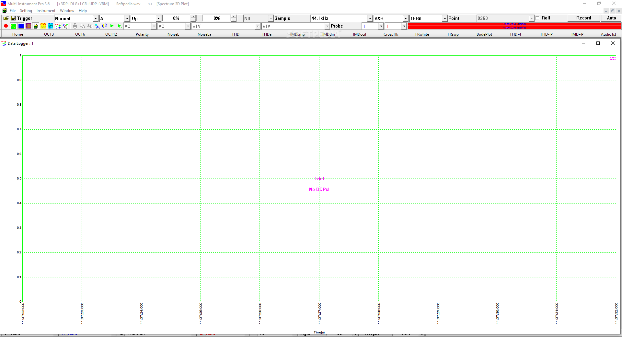Open the Spectrum Analyzer instrument
This screenshot has width=622, height=337.
tap(21, 26)
